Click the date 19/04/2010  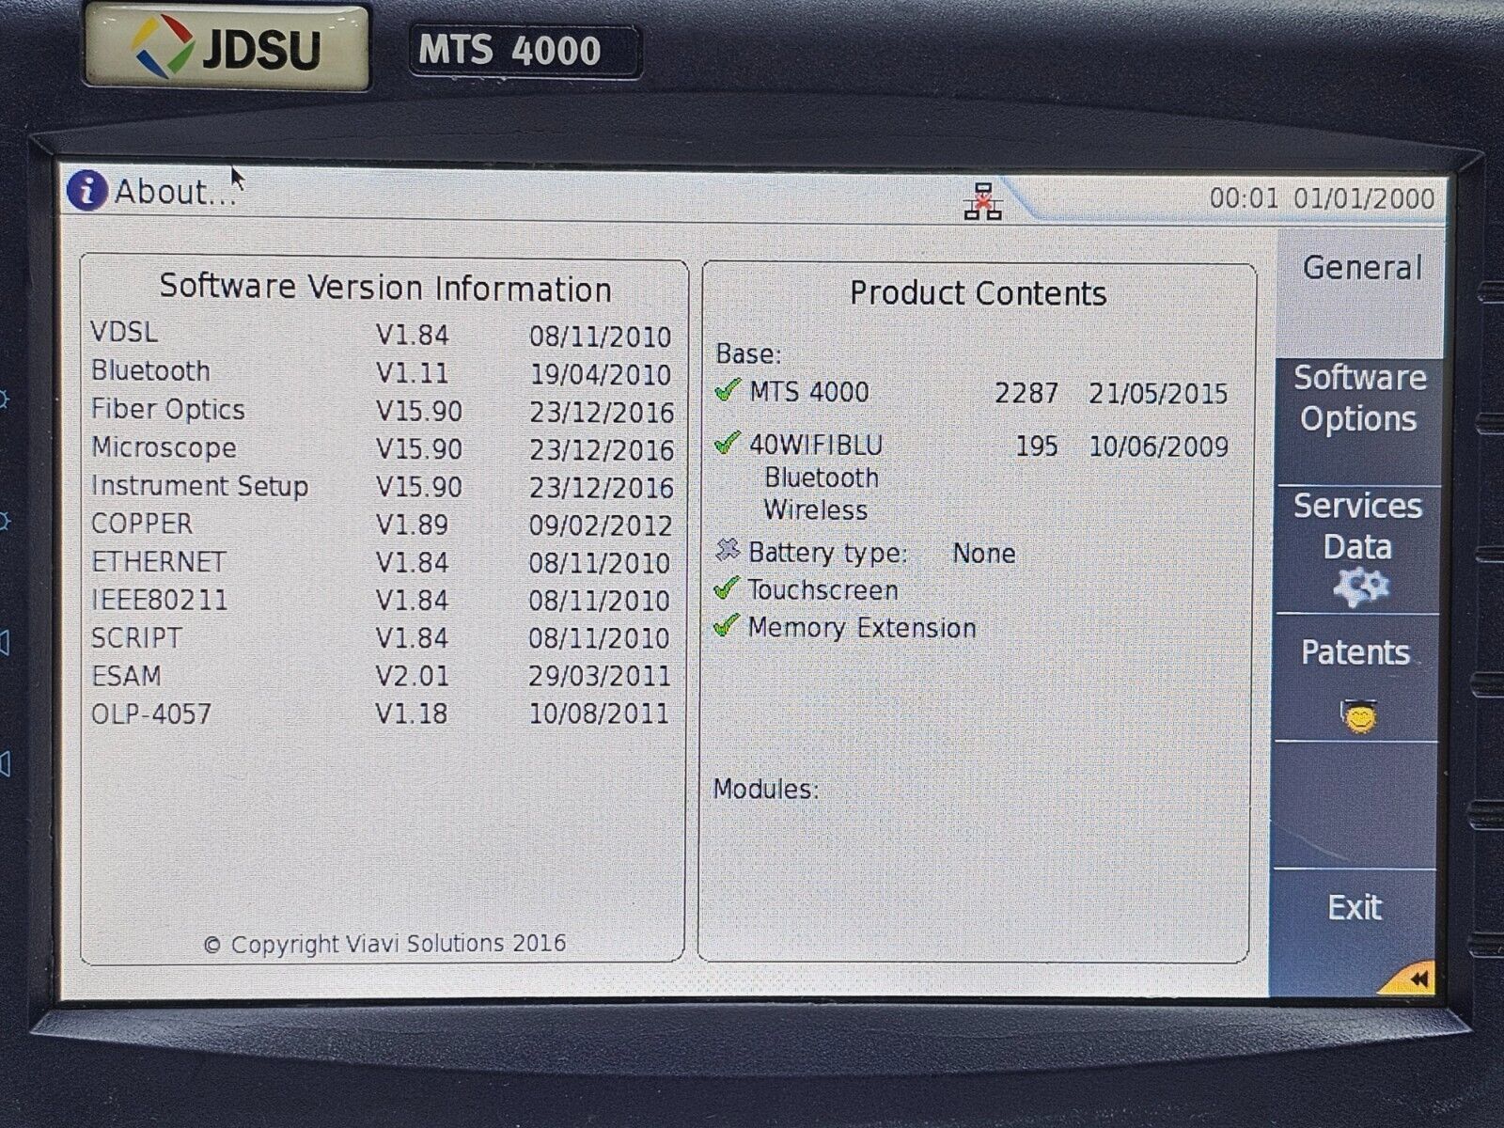pyautogui.click(x=601, y=374)
